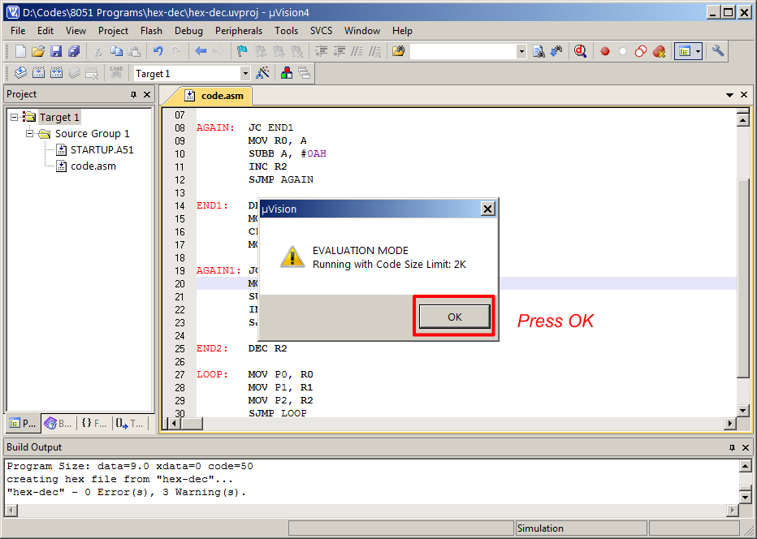Close the Build Output panel

745,448
